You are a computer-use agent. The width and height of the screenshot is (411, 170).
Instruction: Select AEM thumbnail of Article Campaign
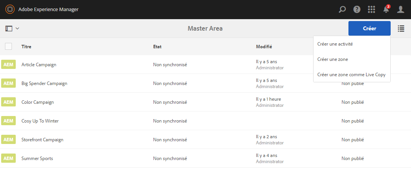pos(8,64)
